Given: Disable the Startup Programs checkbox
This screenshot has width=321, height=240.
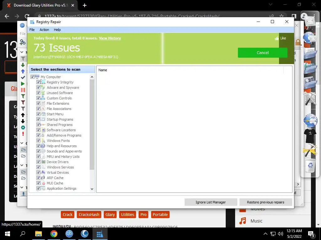Looking at the screenshot, I should [38, 119].
